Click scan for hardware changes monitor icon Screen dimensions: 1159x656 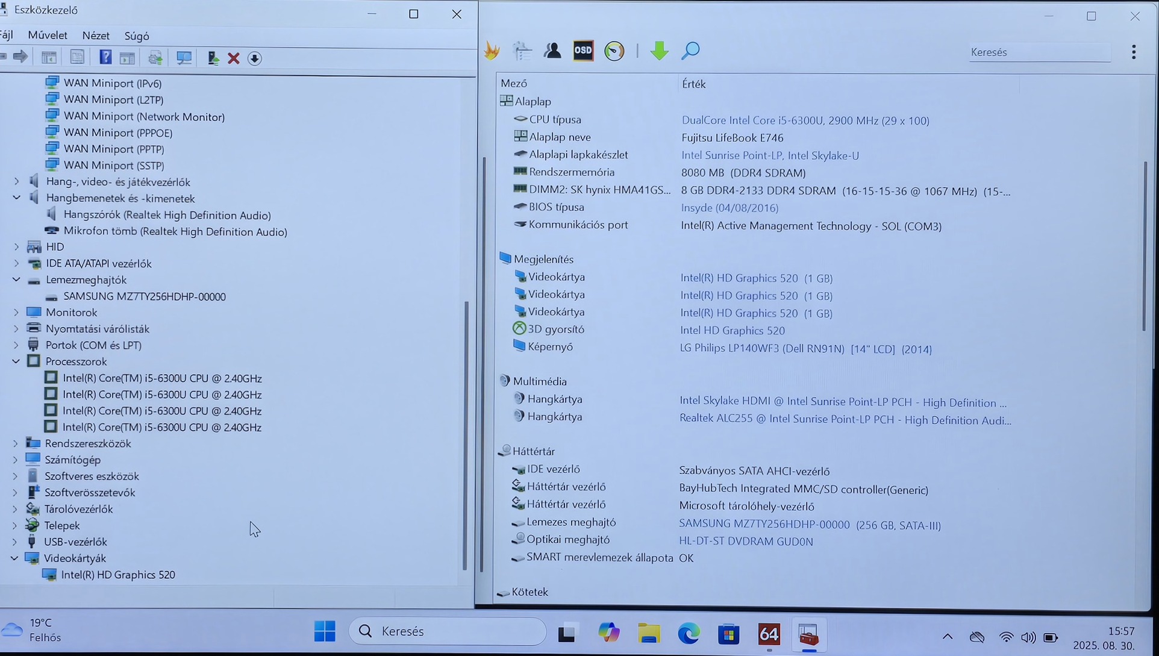point(184,58)
